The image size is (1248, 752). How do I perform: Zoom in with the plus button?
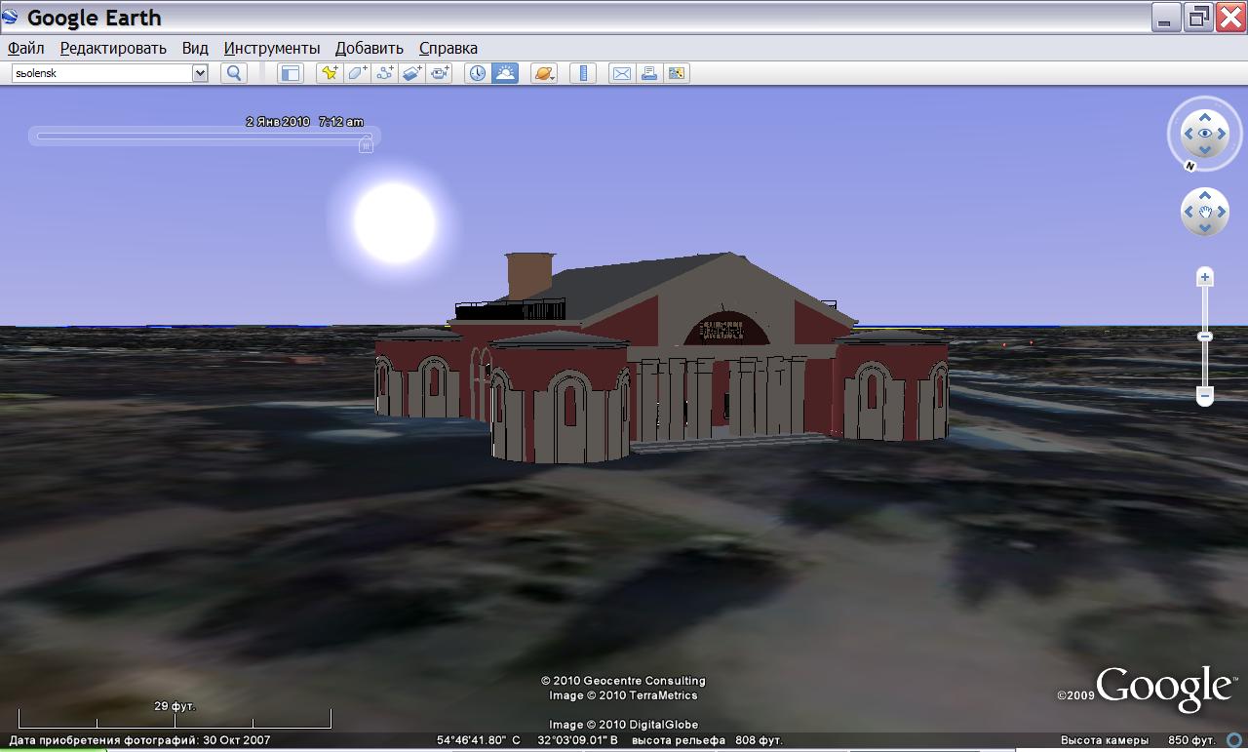pyautogui.click(x=1205, y=277)
